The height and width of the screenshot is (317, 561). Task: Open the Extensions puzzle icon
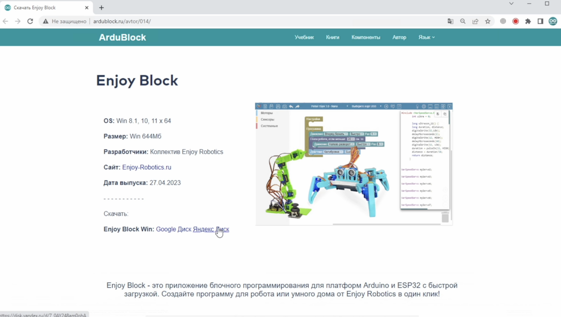tap(528, 21)
